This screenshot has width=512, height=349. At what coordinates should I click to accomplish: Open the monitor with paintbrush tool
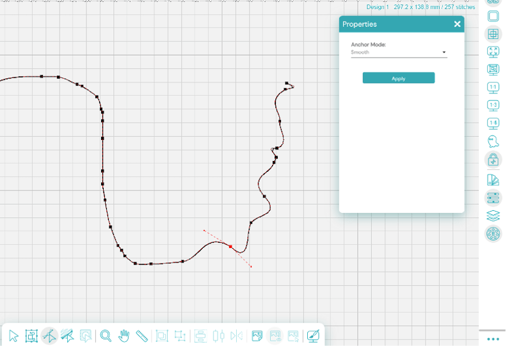click(x=313, y=336)
